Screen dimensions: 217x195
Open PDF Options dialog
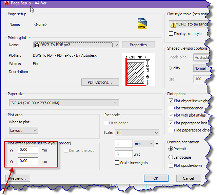(x=100, y=82)
